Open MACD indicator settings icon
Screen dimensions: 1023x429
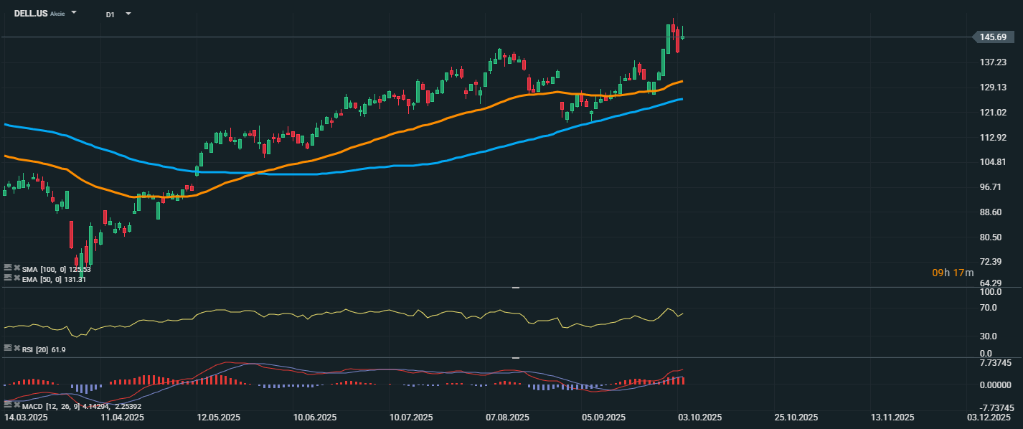pyautogui.click(x=8, y=403)
